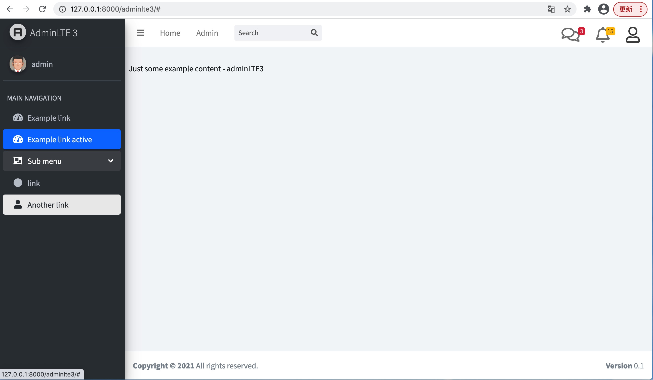The image size is (653, 380).
Task: Open the Google Translate page dropdown
Action: pos(551,9)
